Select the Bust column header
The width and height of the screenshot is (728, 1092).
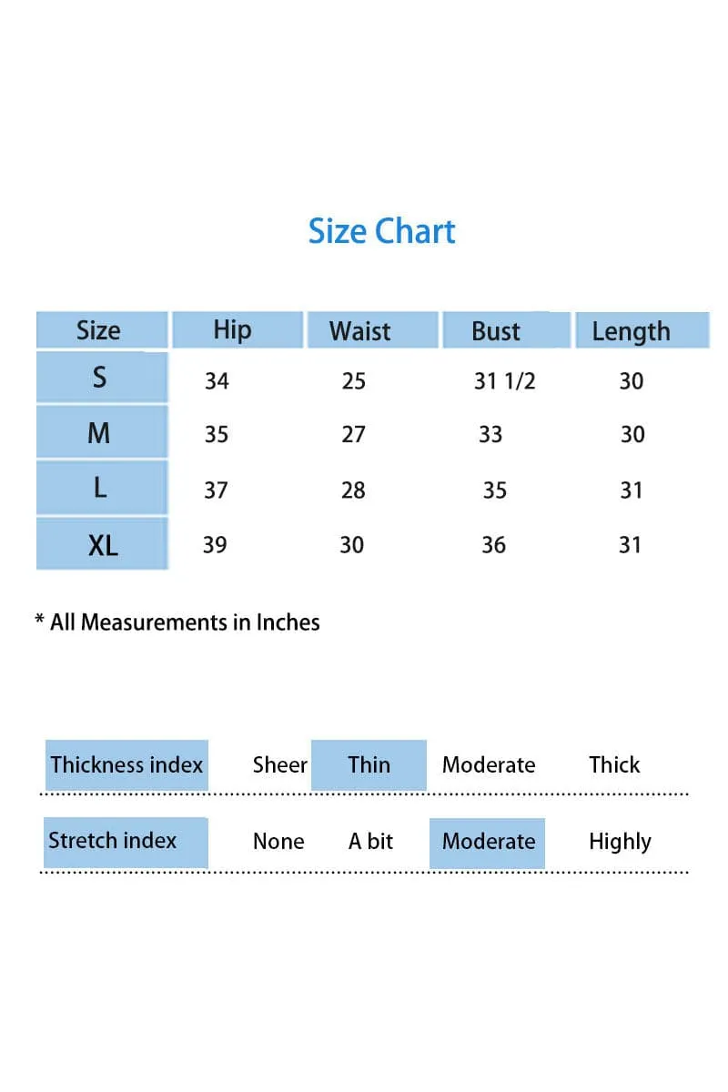506,330
